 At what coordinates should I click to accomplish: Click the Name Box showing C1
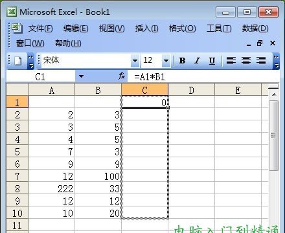pyautogui.click(x=41, y=76)
